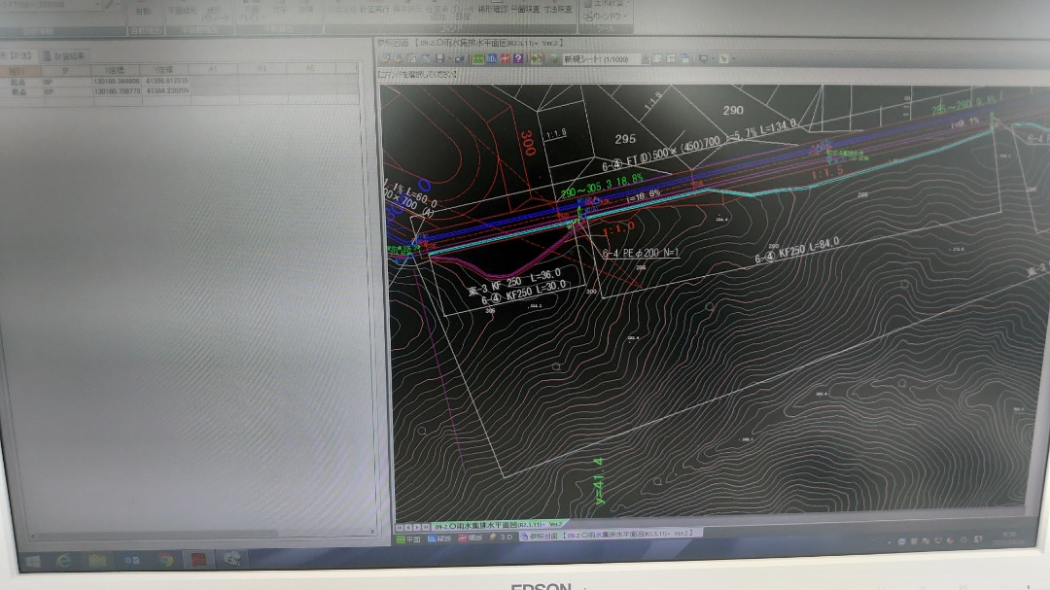
Task: Go to first sheet with navigation arrow
Action: [400, 528]
